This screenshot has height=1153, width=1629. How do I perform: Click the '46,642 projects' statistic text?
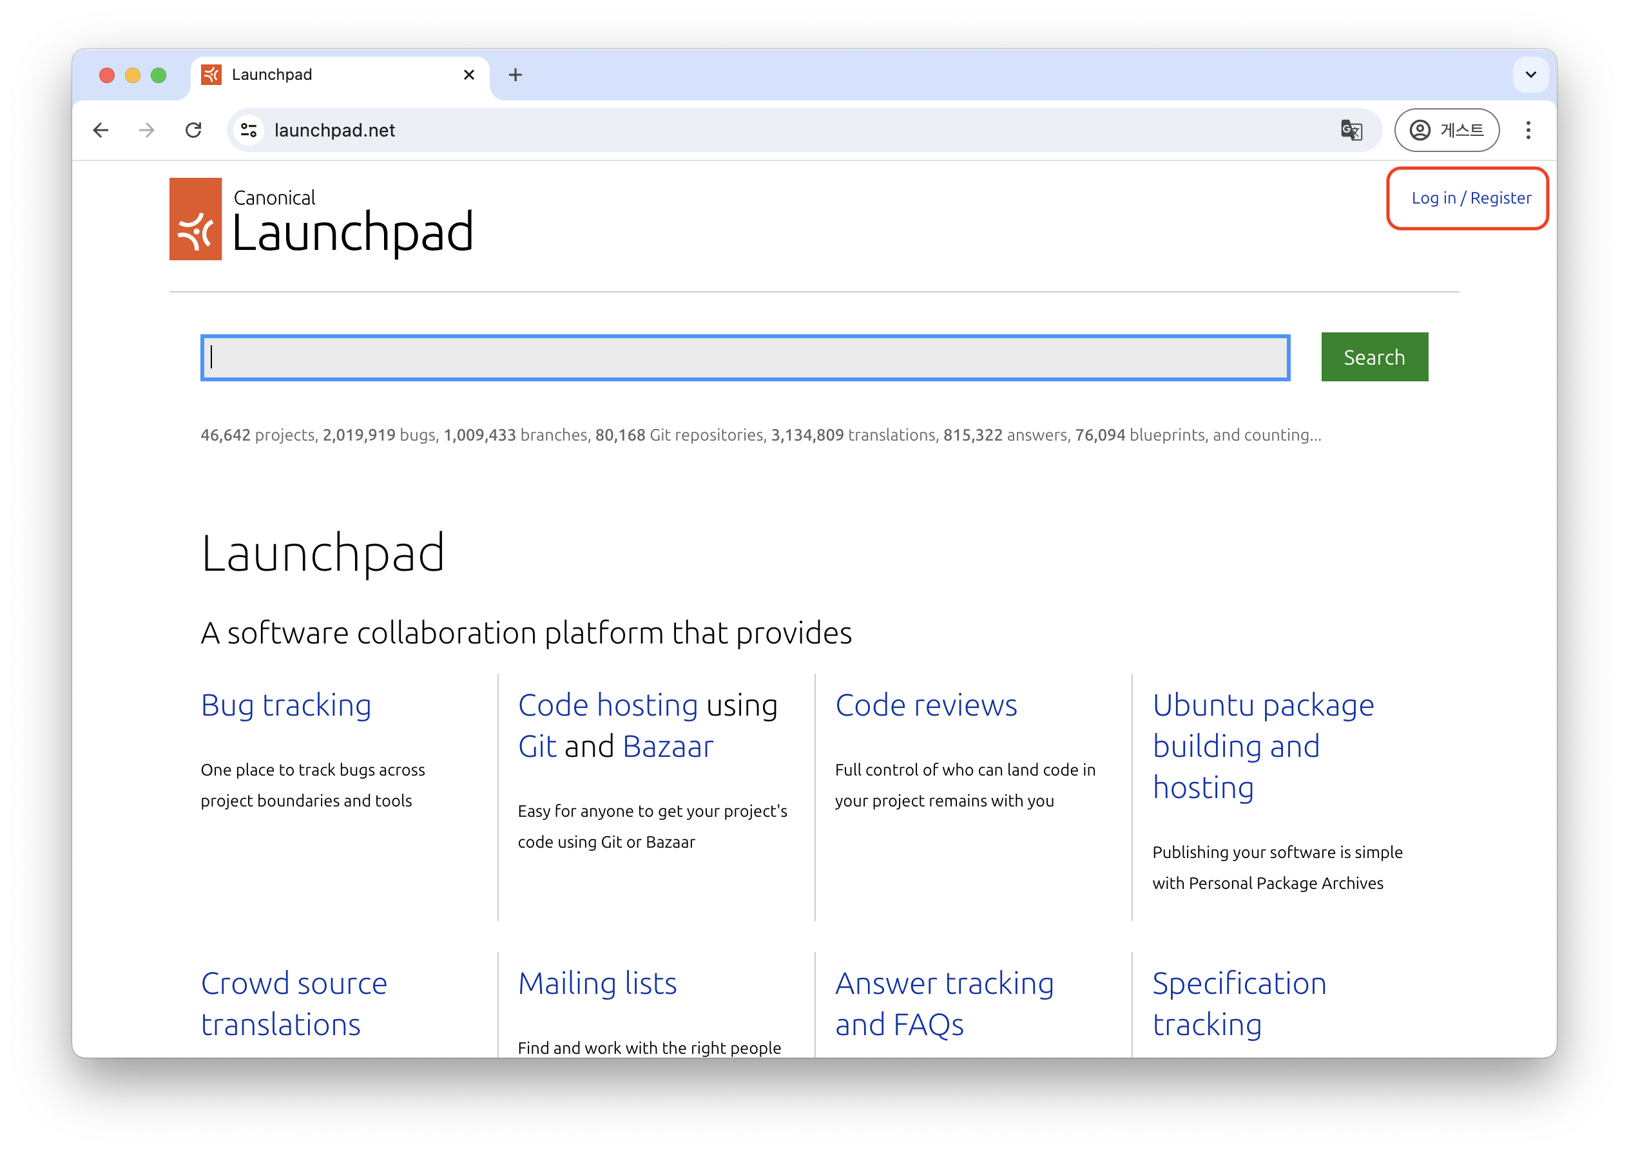click(257, 435)
